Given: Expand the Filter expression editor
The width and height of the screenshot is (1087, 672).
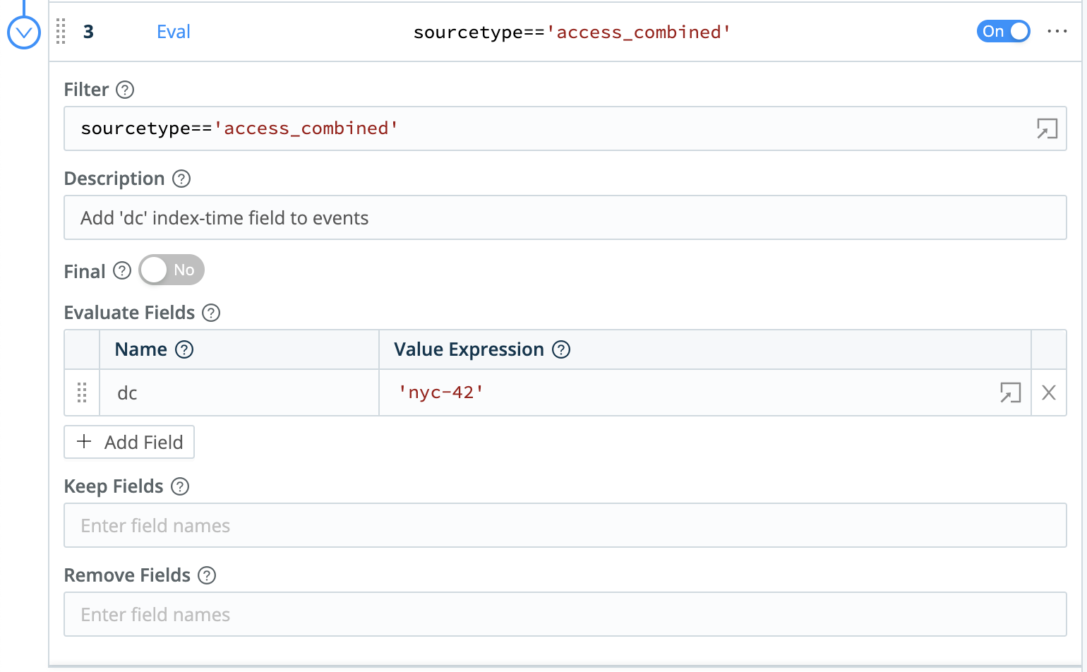Looking at the screenshot, I should click(x=1046, y=128).
